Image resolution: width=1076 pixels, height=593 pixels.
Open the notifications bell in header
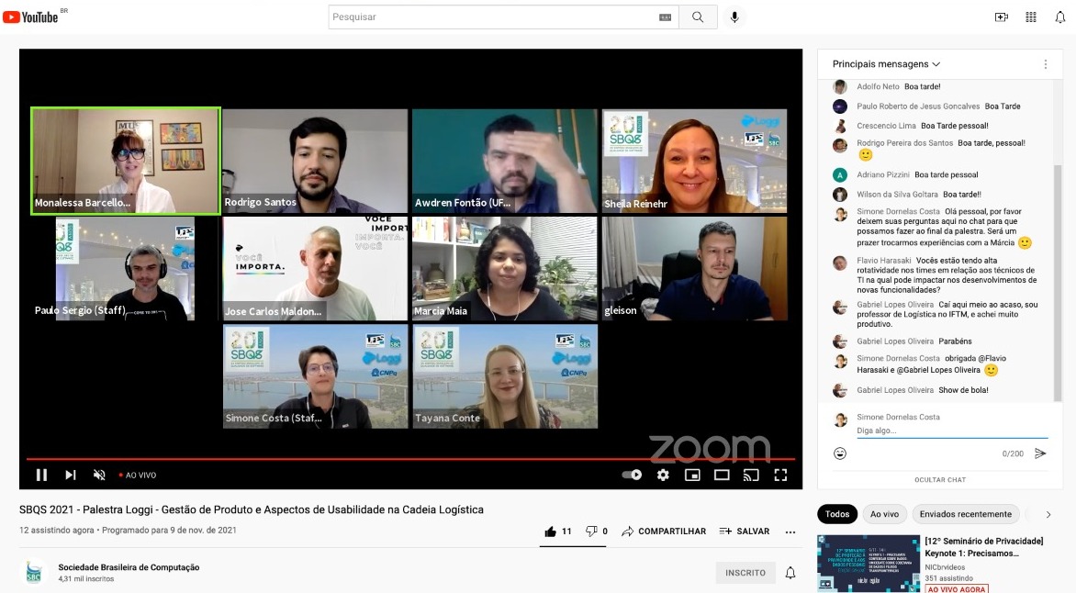[x=1059, y=17]
